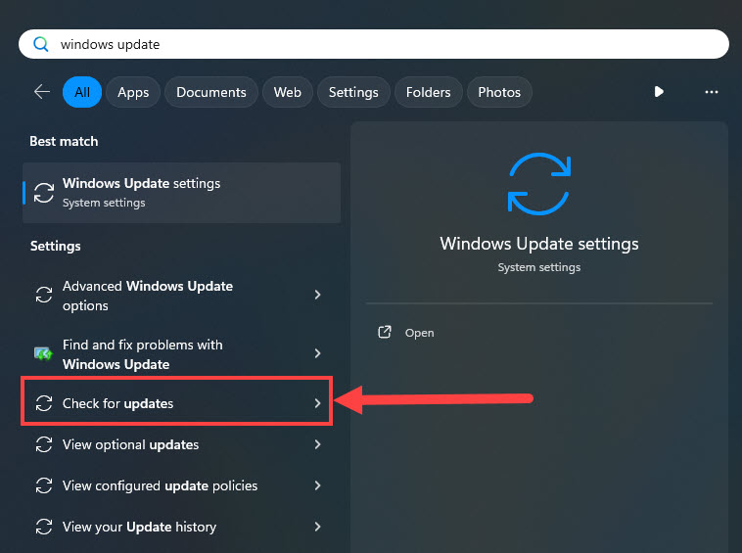Click the sync icon beside View optional updates
This screenshot has width=742, height=553.
point(44,444)
